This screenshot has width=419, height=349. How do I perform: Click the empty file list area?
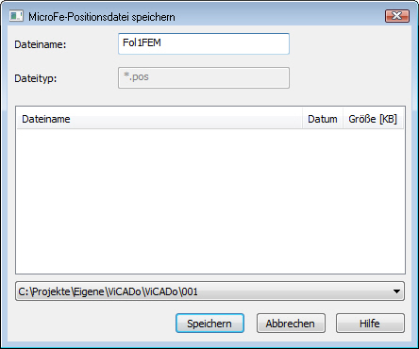pos(210,201)
